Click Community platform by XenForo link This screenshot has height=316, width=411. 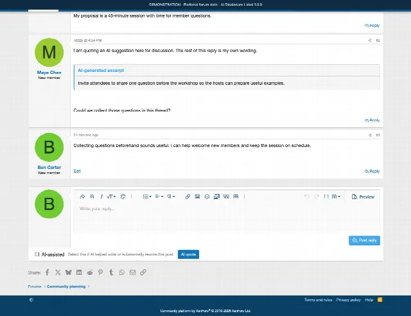[x=205, y=311]
